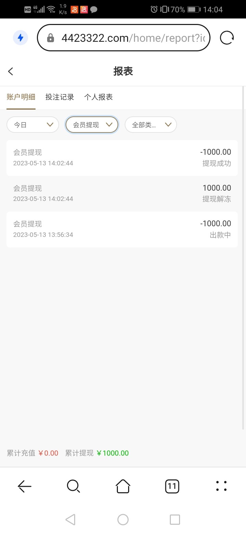Expand the 全部类... category dropdown
The width and height of the screenshot is (246, 534).
point(151,125)
